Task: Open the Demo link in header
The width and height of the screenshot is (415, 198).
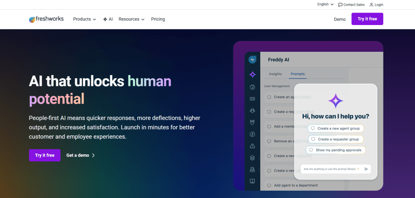Action: click(340, 19)
